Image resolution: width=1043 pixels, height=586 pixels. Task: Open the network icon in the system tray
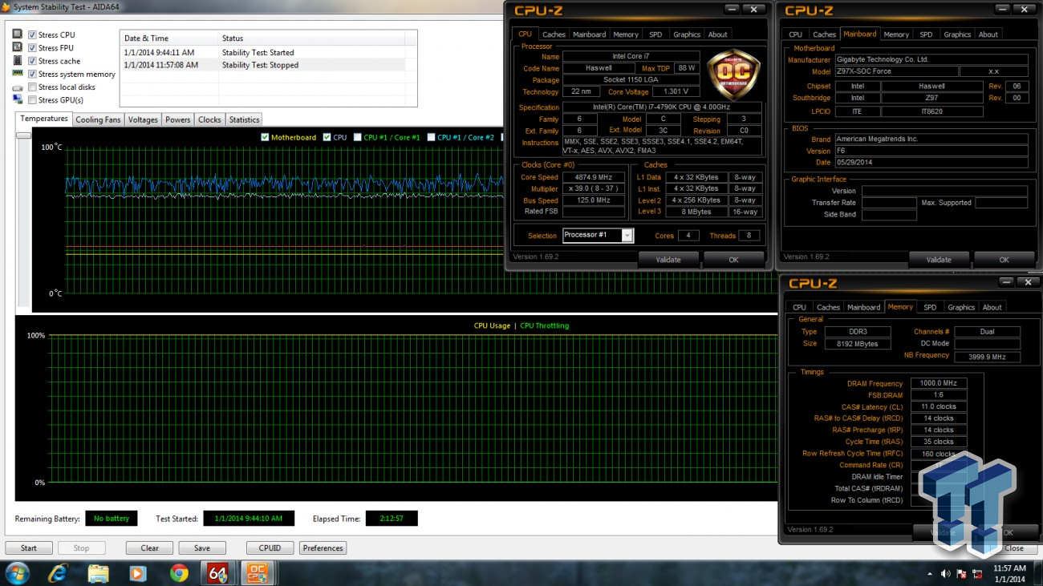pyautogui.click(x=977, y=574)
